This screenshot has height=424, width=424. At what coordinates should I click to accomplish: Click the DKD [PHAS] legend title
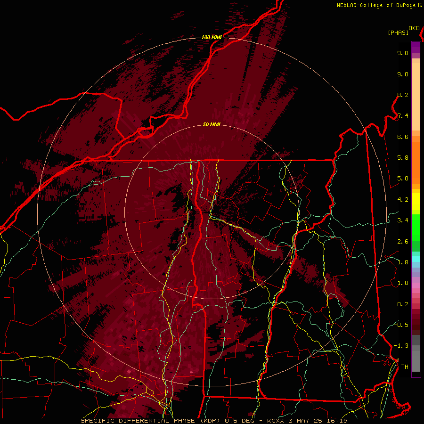coord(404,30)
